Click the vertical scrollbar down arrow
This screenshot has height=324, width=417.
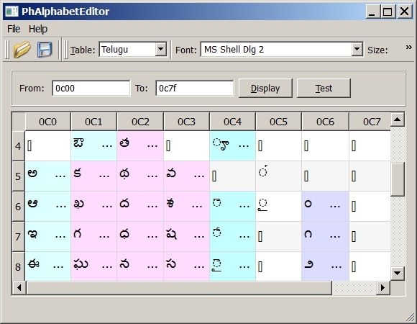click(x=398, y=273)
